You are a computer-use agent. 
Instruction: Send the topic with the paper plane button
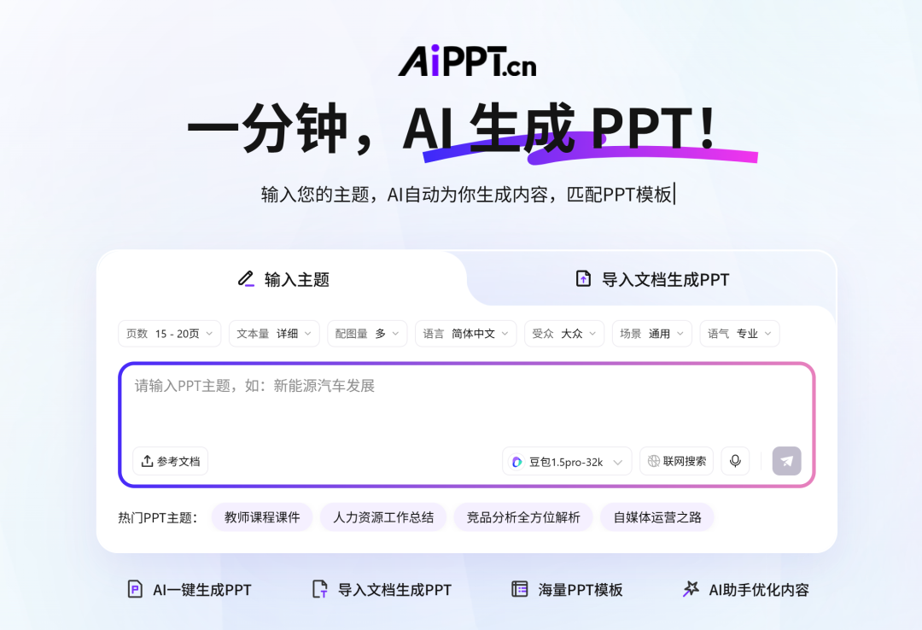coord(787,461)
